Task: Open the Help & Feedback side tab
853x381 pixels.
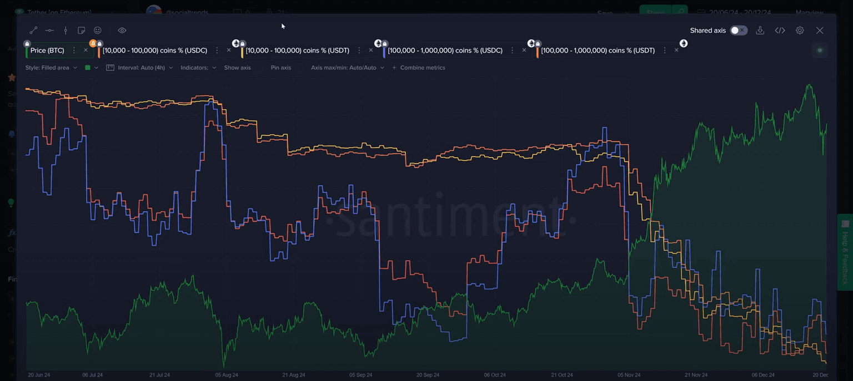Action: [845, 252]
